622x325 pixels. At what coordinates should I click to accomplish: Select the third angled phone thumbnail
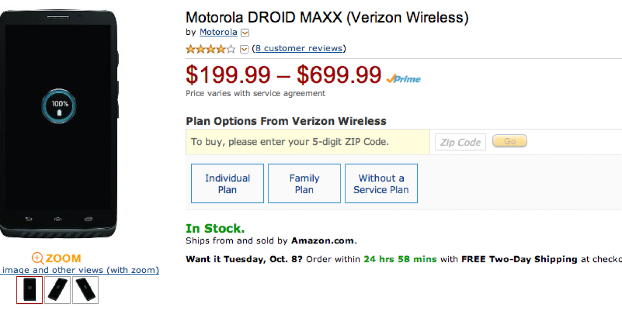coord(86,290)
